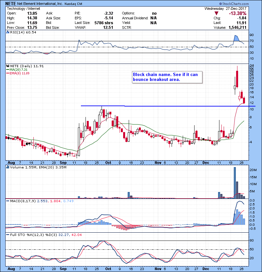The height and width of the screenshot is (272, 262).
Task: Click the Nasdaq CM exchange label
Action: click(x=73, y=4)
